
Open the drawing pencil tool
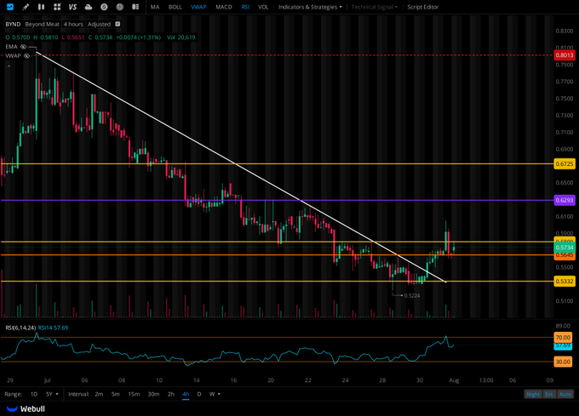click(x=26, y=7)
